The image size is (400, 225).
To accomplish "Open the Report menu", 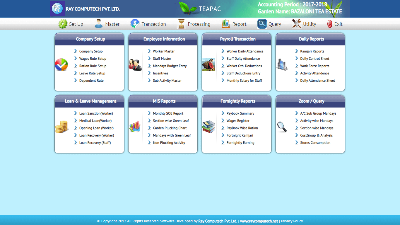I will tap(240, 24).
